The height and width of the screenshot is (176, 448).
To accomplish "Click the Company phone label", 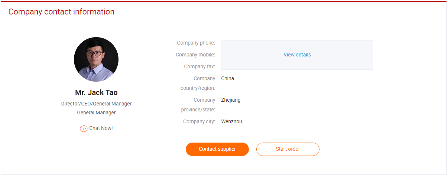I will (x=196, y=43).
